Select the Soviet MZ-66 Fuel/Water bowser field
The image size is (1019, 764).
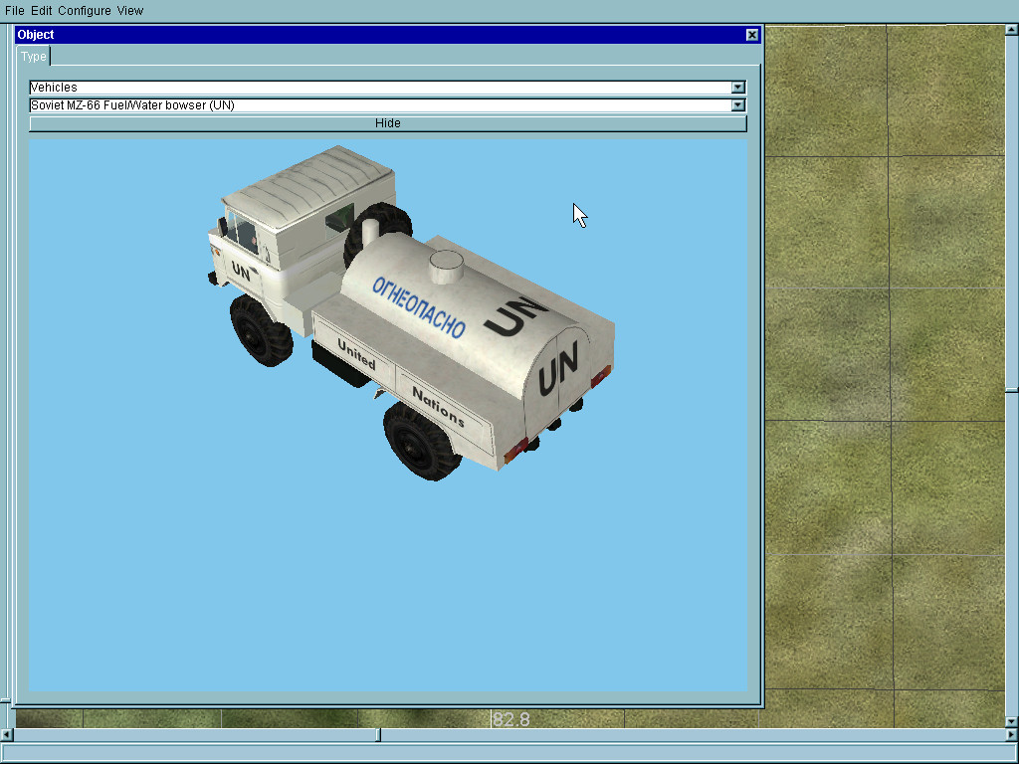(387, 105)
